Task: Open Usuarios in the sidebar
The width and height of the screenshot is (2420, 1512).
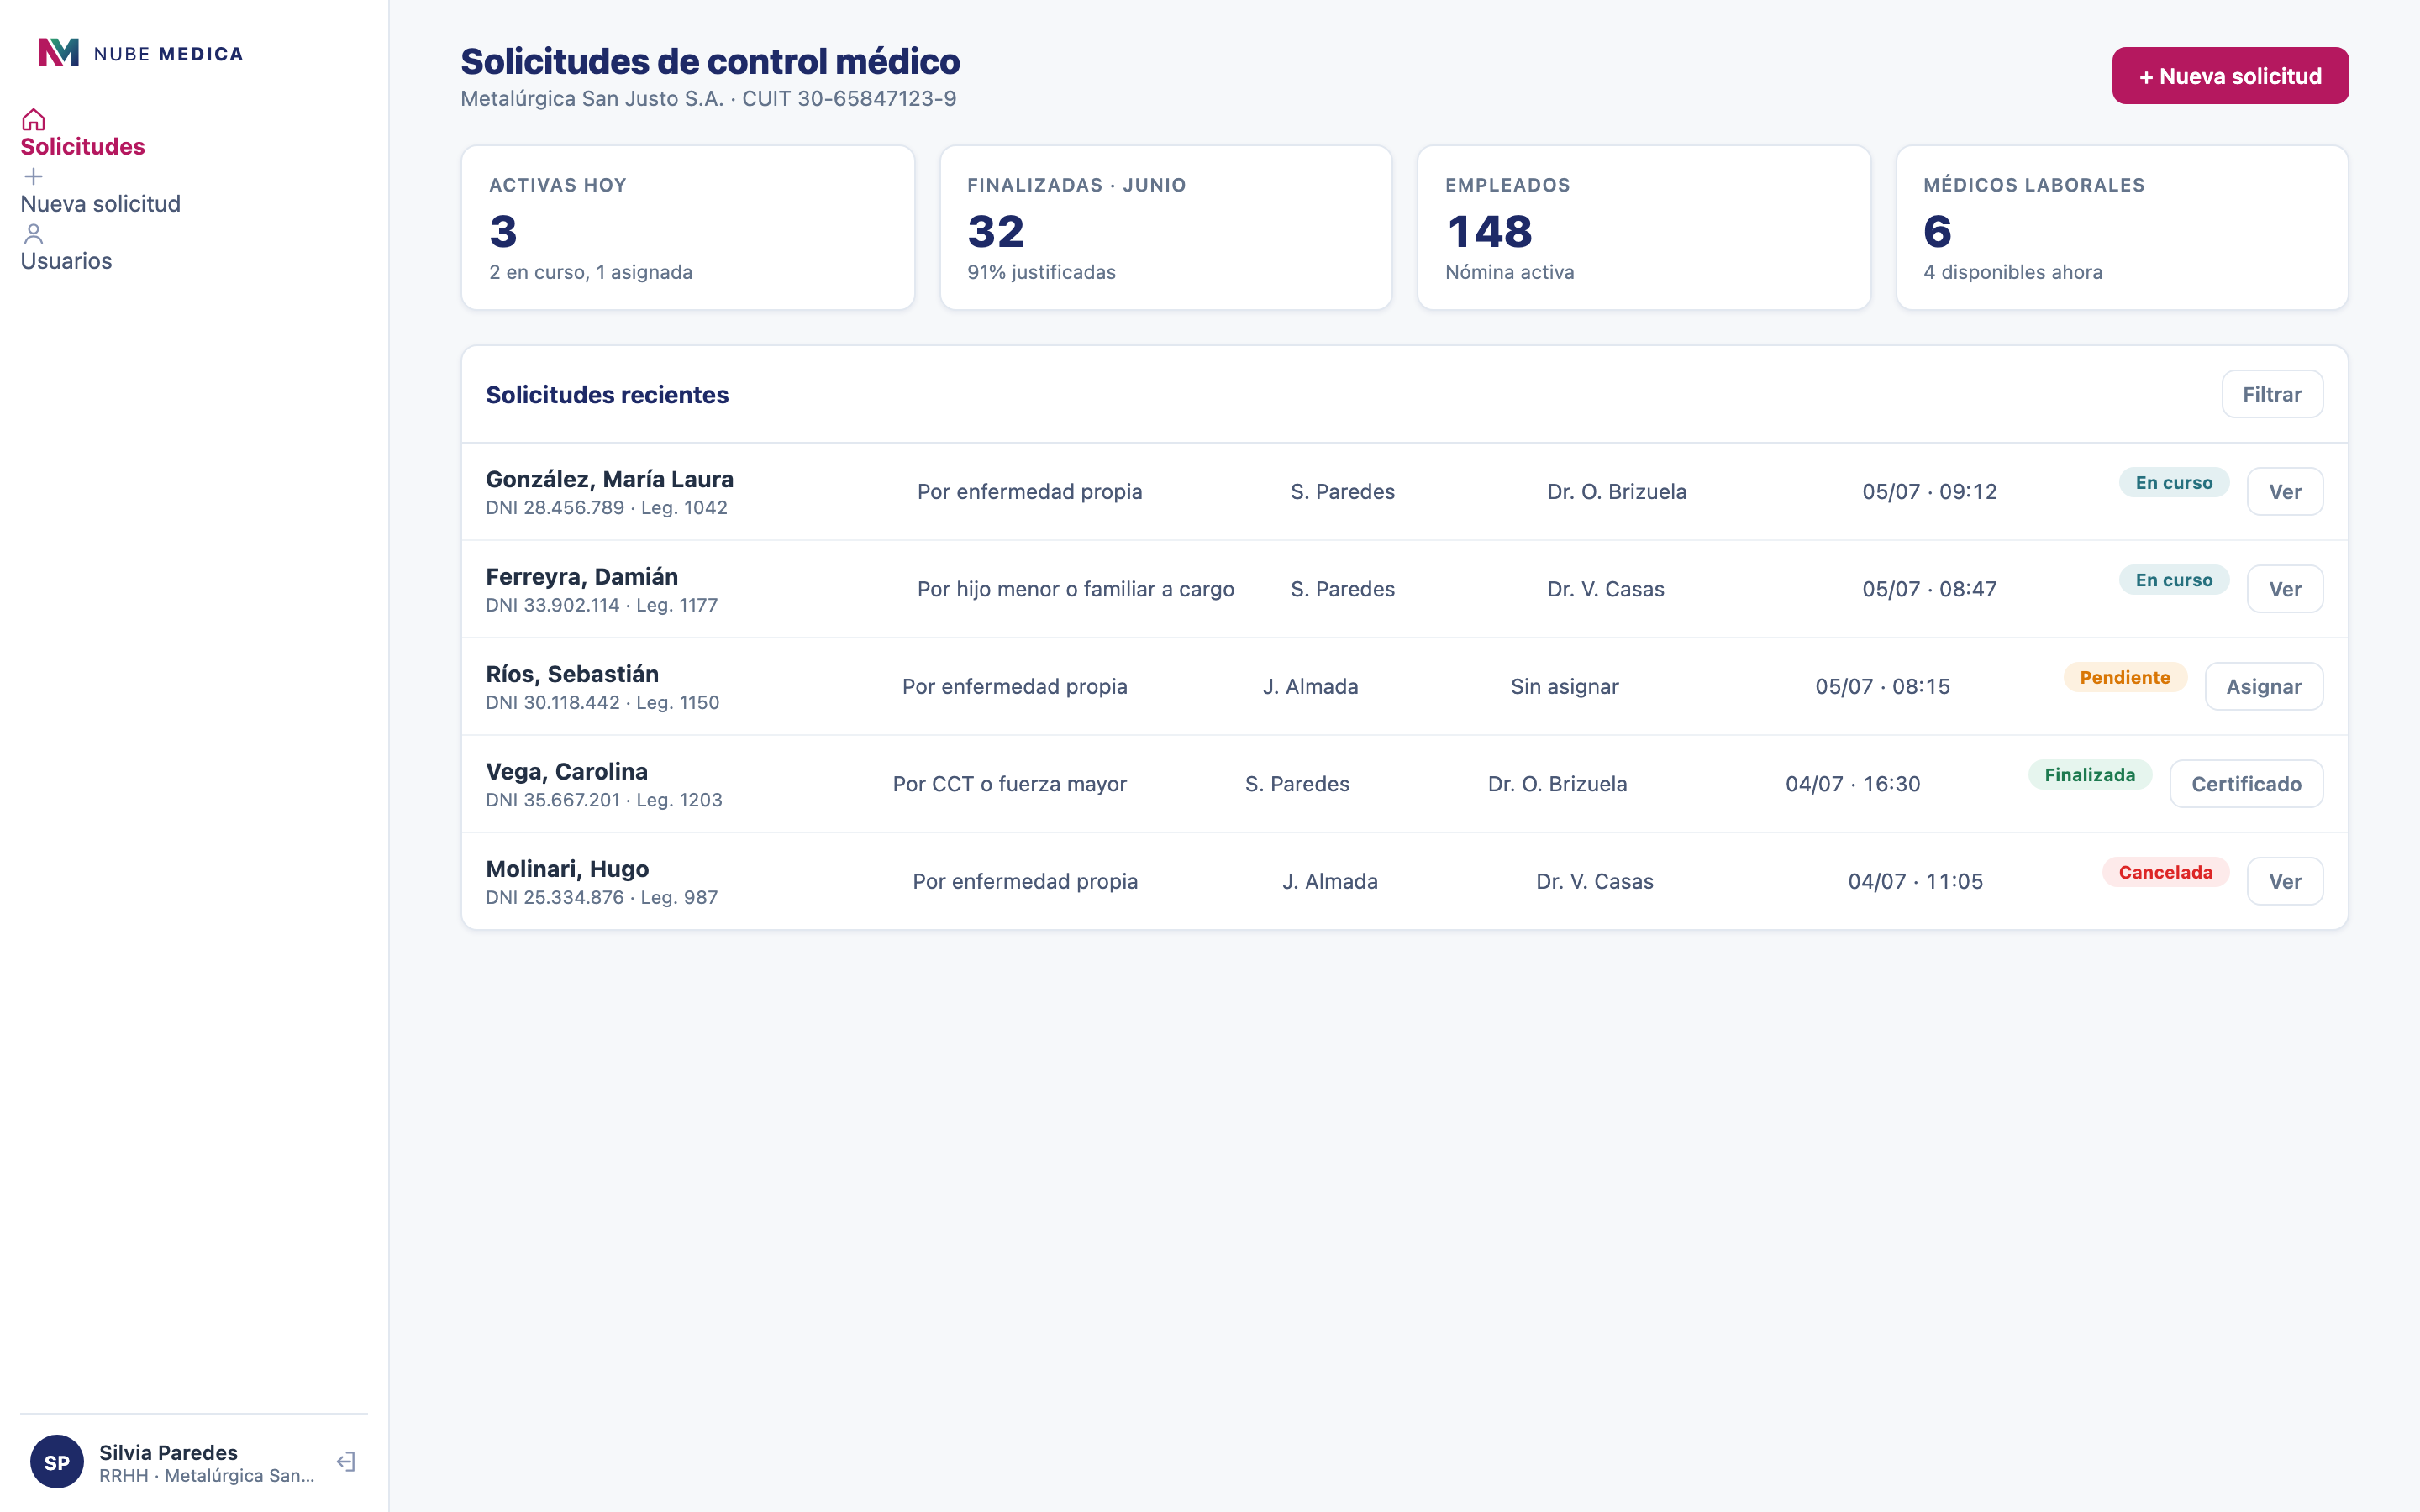Action: pos(66,260)
